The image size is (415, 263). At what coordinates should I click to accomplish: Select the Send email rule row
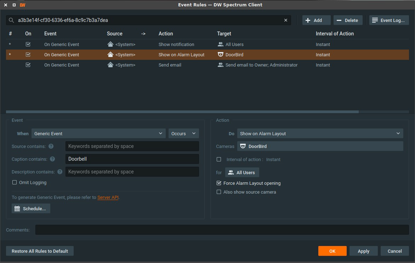pyautogui.click(x=207, y=65)
